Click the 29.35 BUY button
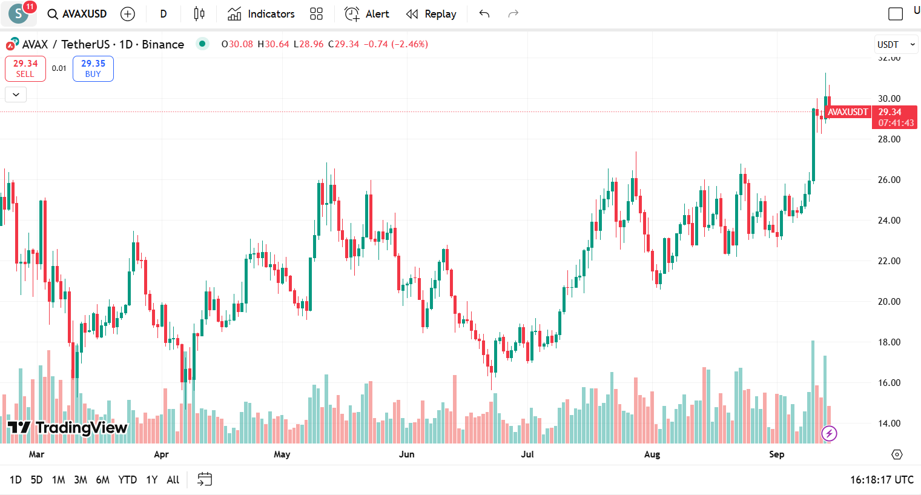 pos(93,68)
